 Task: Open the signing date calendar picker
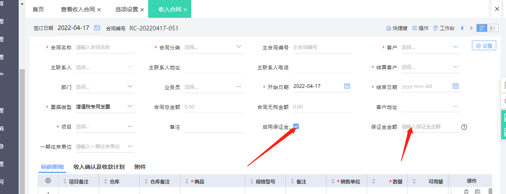(97, 28)
